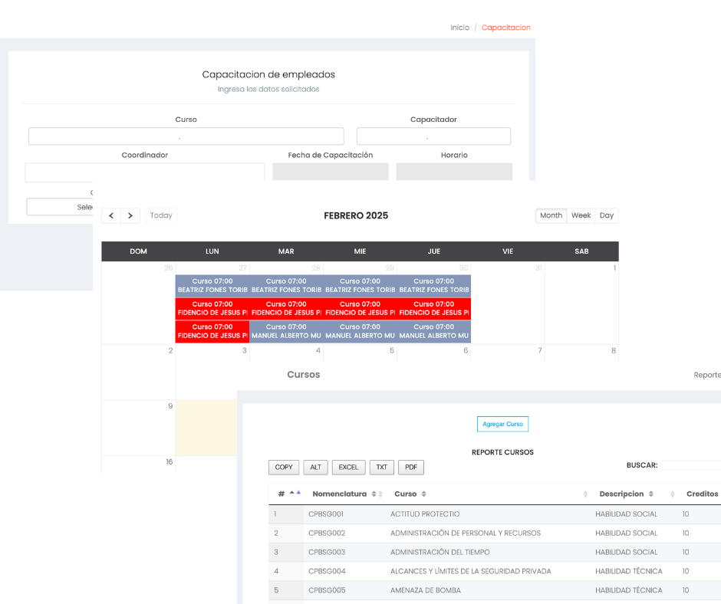Export report using EXCEL button
The width and height of the screenshot is (721, 604).
348,467
